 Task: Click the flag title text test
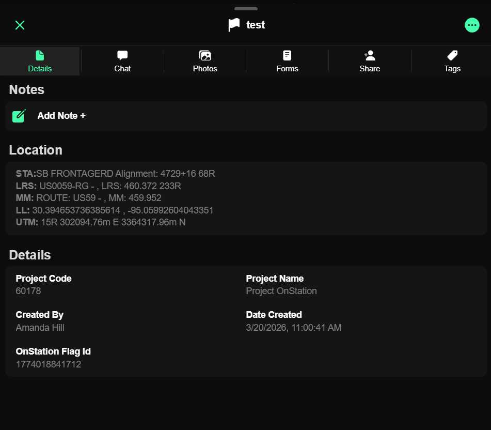[x=256, y=25]
